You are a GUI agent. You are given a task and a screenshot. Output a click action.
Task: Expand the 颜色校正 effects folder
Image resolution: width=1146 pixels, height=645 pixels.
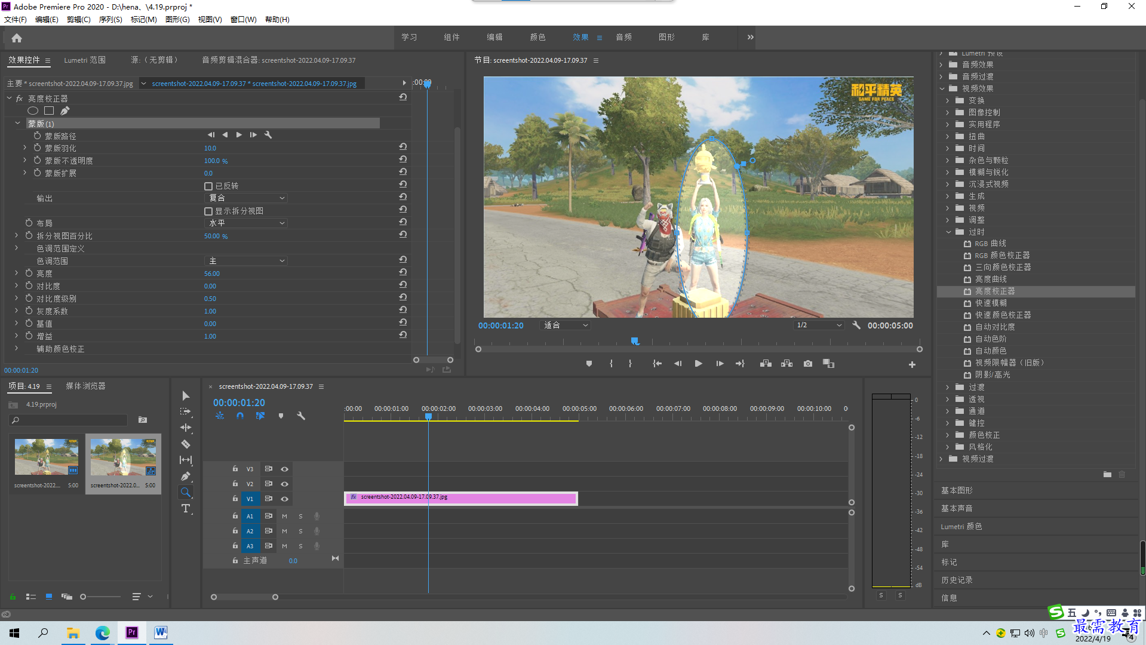click(947, 435)
